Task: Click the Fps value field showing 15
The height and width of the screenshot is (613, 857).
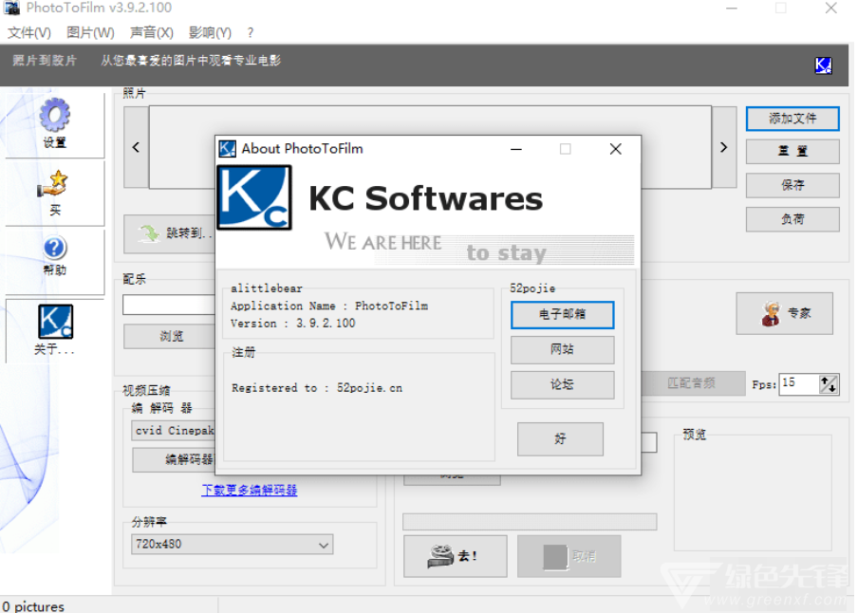Action: pos(799,383)
